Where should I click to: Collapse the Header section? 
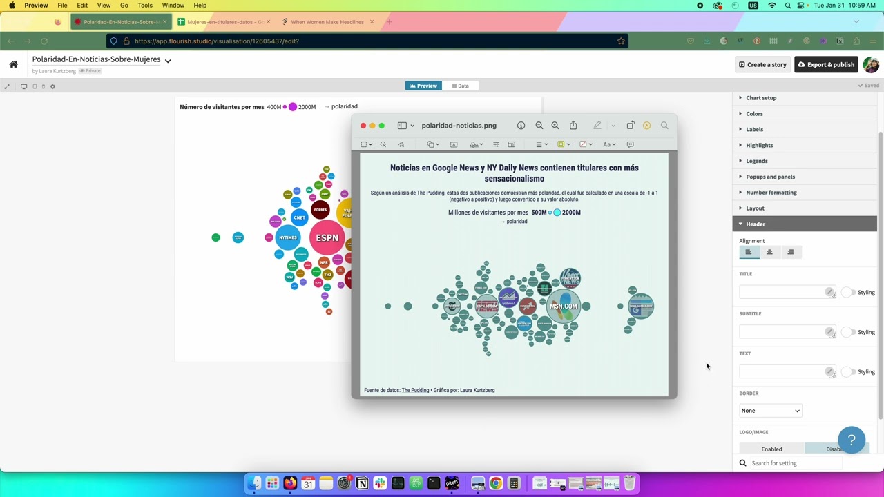click(x=805, y=224)
